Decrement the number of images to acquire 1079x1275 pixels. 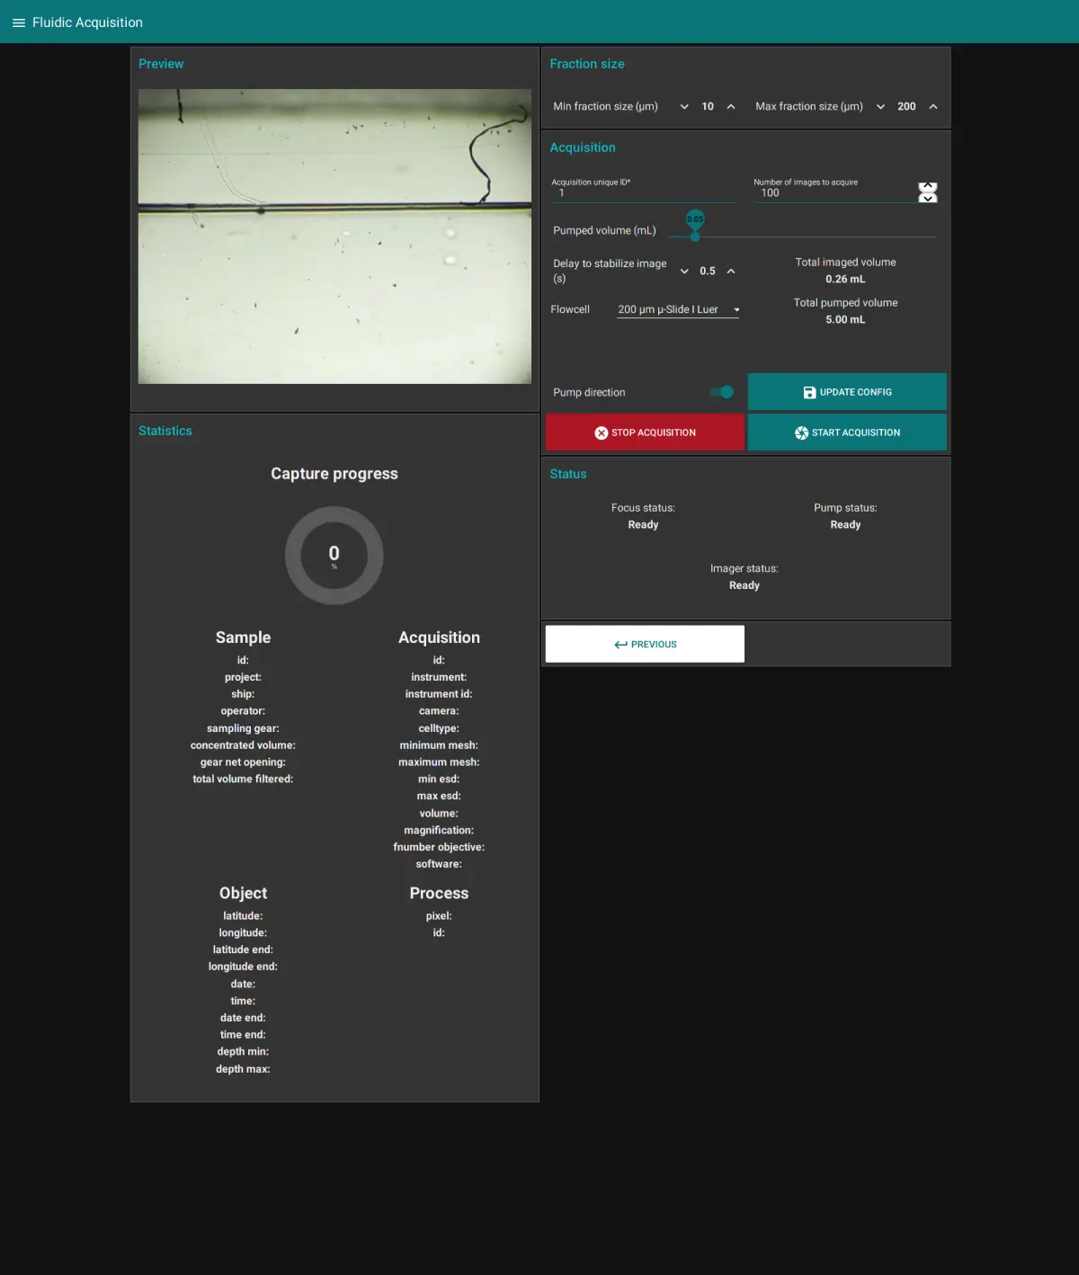click(928, 198)
